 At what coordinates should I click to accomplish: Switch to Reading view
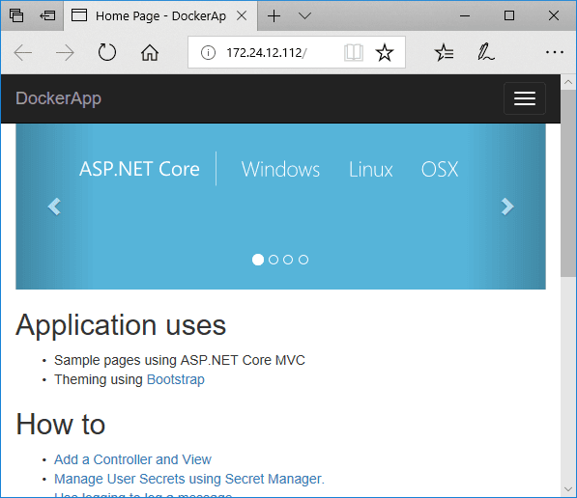pos(354,52)
